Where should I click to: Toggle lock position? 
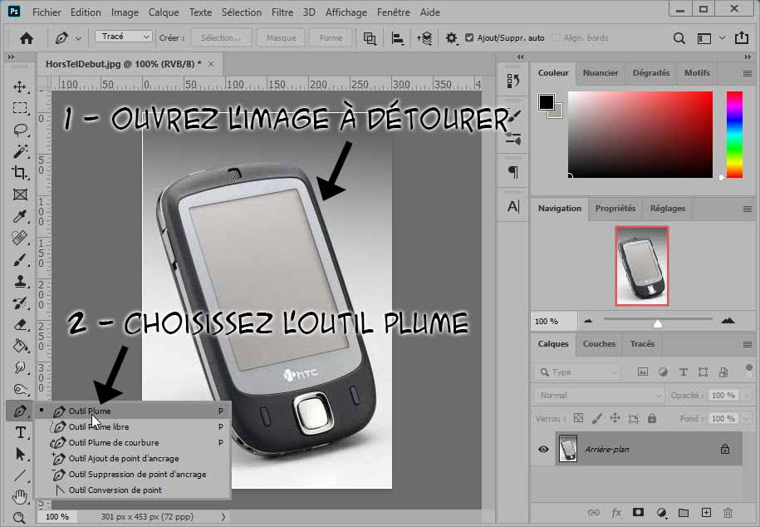(615, 418)
